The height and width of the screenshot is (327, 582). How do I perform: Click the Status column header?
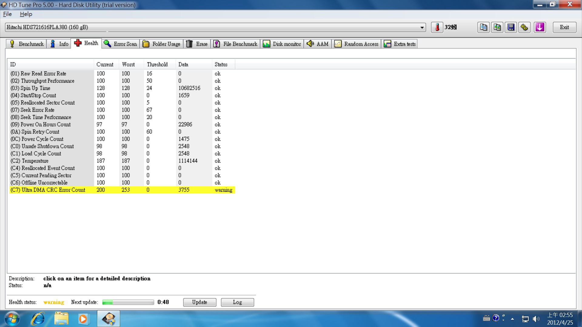pos(224,64)
